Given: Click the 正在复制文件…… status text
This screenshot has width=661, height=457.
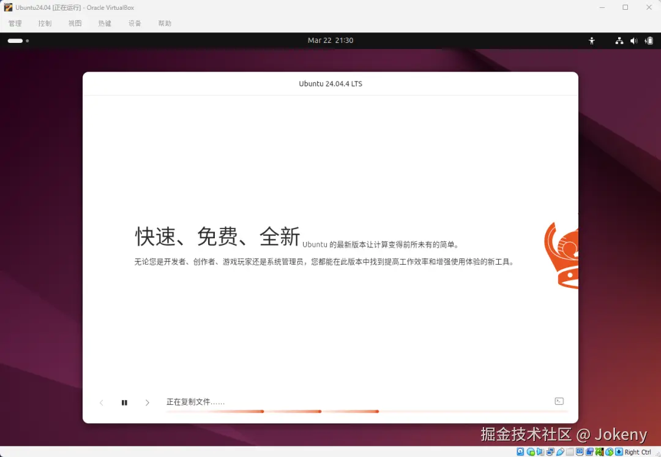Looking at the screenshot, I should coord(196,402).
